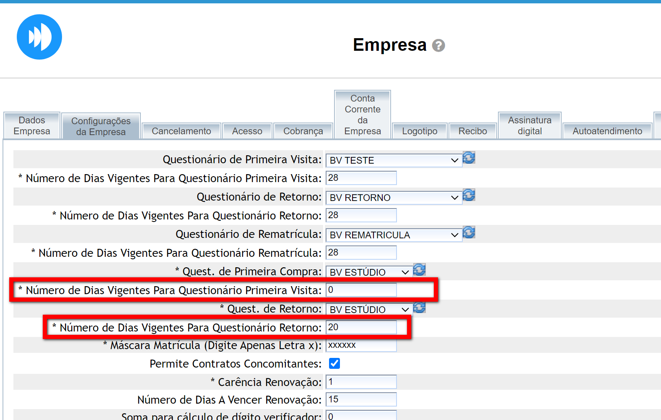Viewport: 661px width, 420px height.
Task: Open the BV REMATRICULA dropdown
Action: pyautogui.click(x=394, y=235)
